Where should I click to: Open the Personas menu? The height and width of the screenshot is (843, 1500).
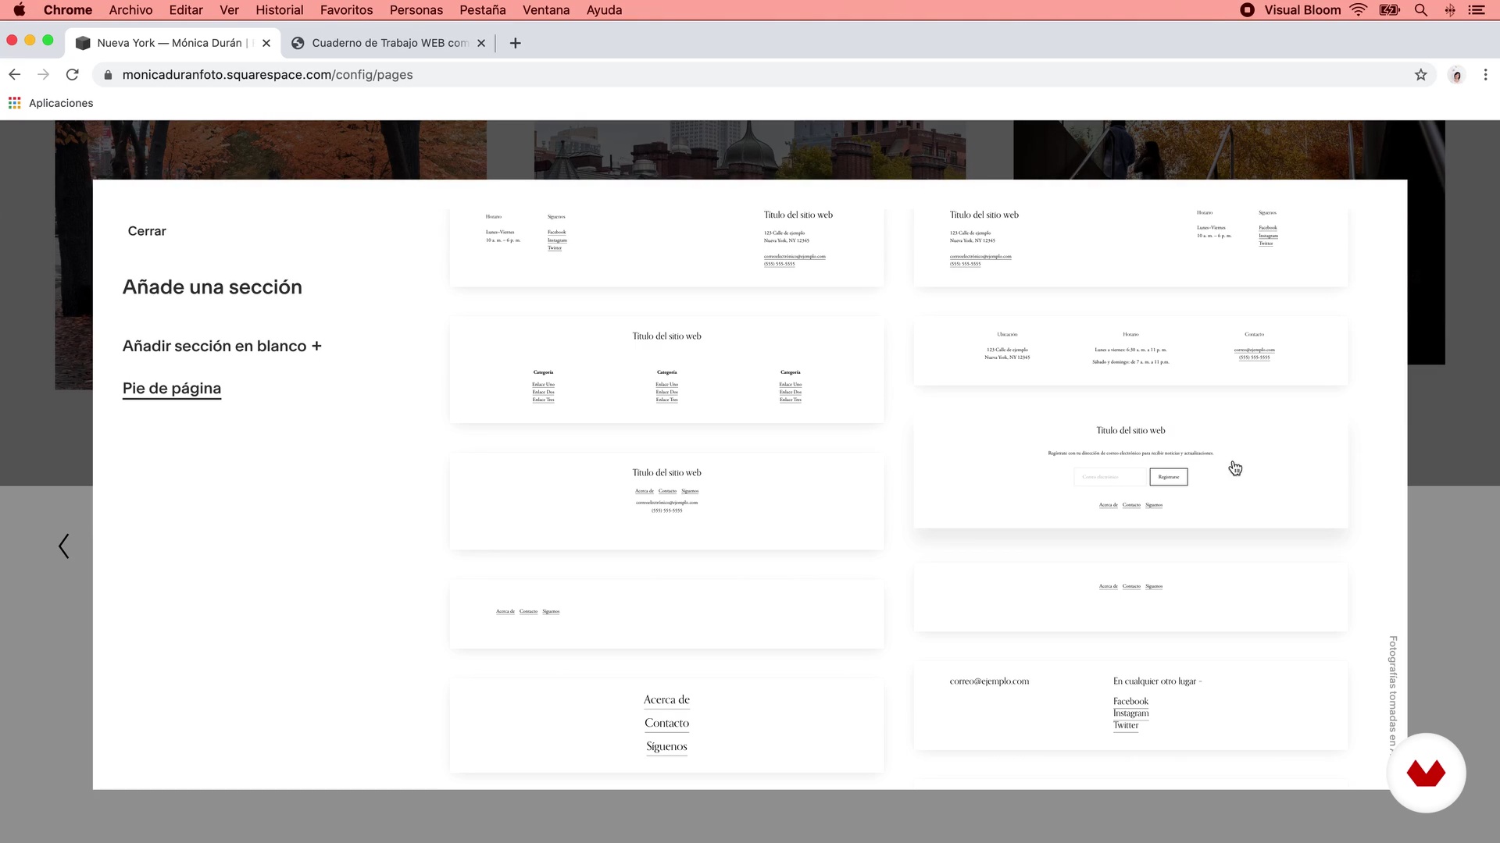[416, 10]
